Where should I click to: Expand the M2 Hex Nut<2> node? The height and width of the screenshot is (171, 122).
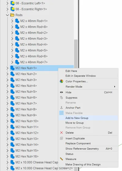point(7,74)
